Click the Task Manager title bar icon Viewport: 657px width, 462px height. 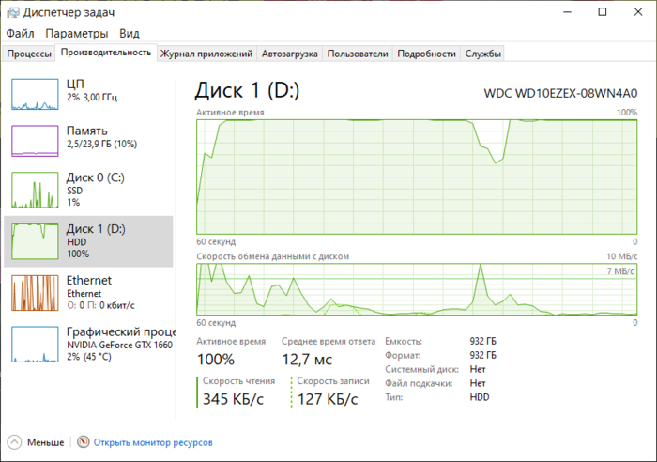pos(11,12)
